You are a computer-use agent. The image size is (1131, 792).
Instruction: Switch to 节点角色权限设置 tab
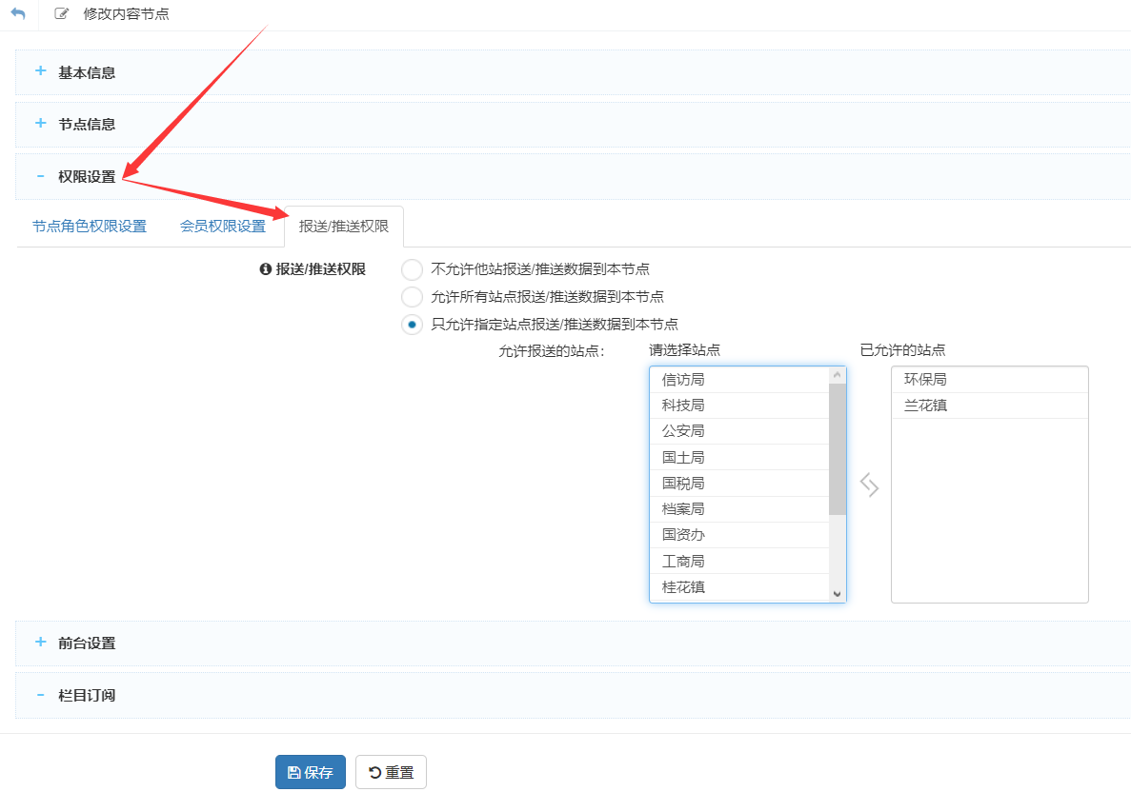pos(90,227)
